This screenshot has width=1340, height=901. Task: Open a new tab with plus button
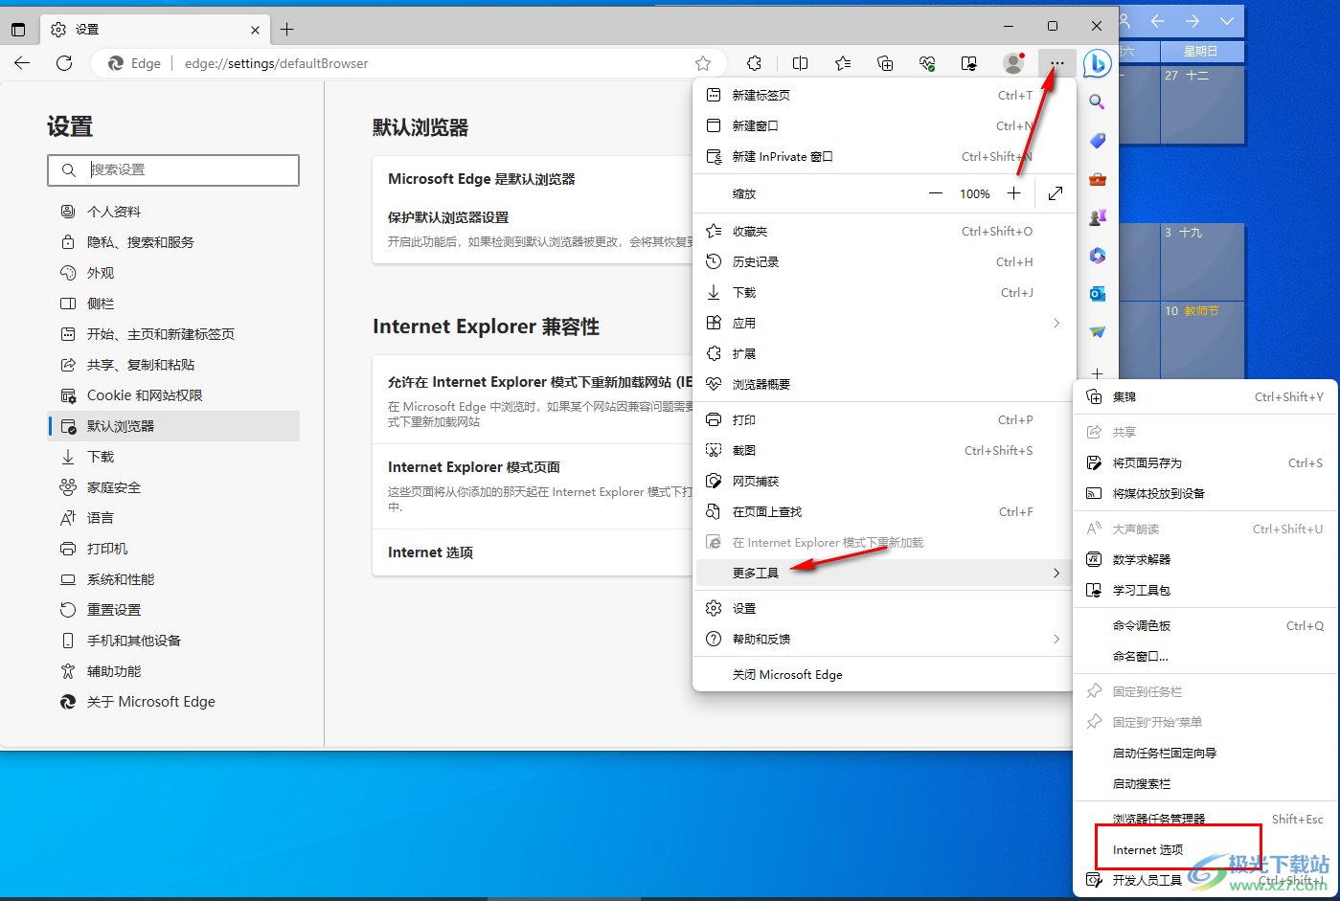click(x=286, y=30)
